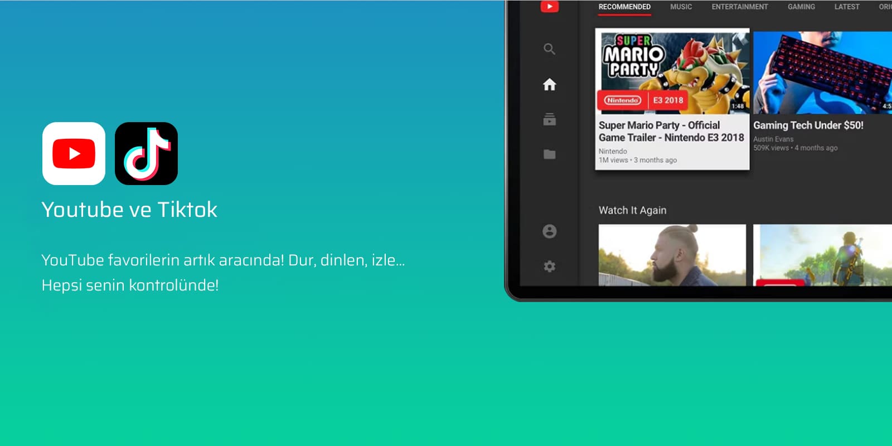Go to Home in the YouTube sidebar
This screenshot has width=892, height=446.
tap(549, 84)
